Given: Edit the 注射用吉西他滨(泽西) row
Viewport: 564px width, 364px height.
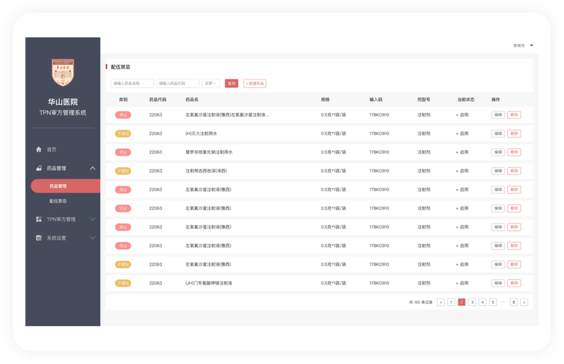Looking at the screenshot, I should click(x=498, y=171).
